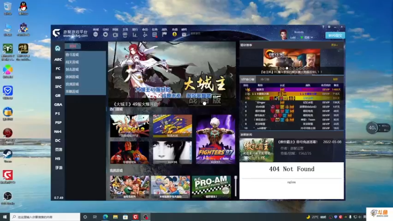Open the settings gear in the title bar
Viewport: 393px width, 221px height.
[x=329, y=27]
